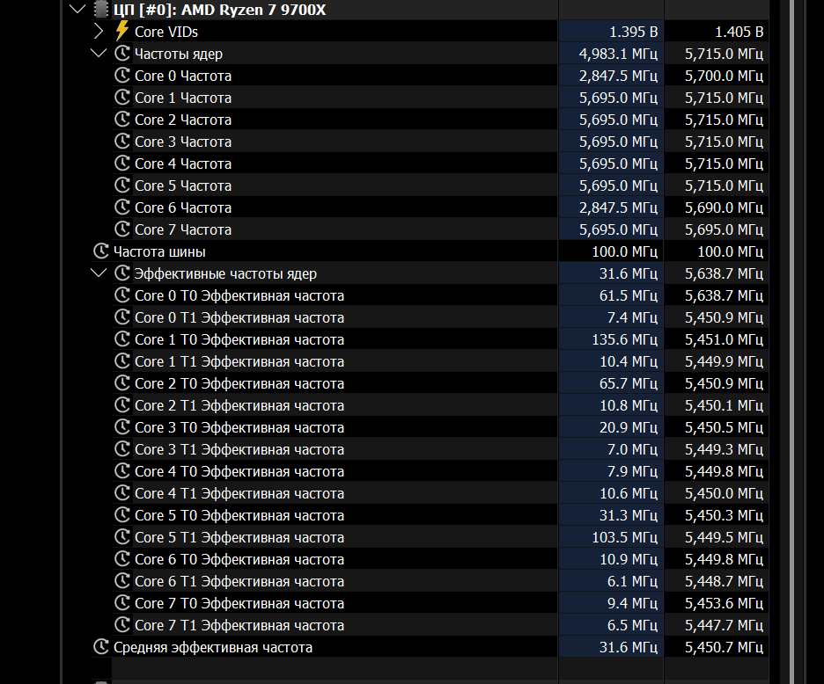
Task: Click the clock icon of Частота шины
Action: (101, 251)
